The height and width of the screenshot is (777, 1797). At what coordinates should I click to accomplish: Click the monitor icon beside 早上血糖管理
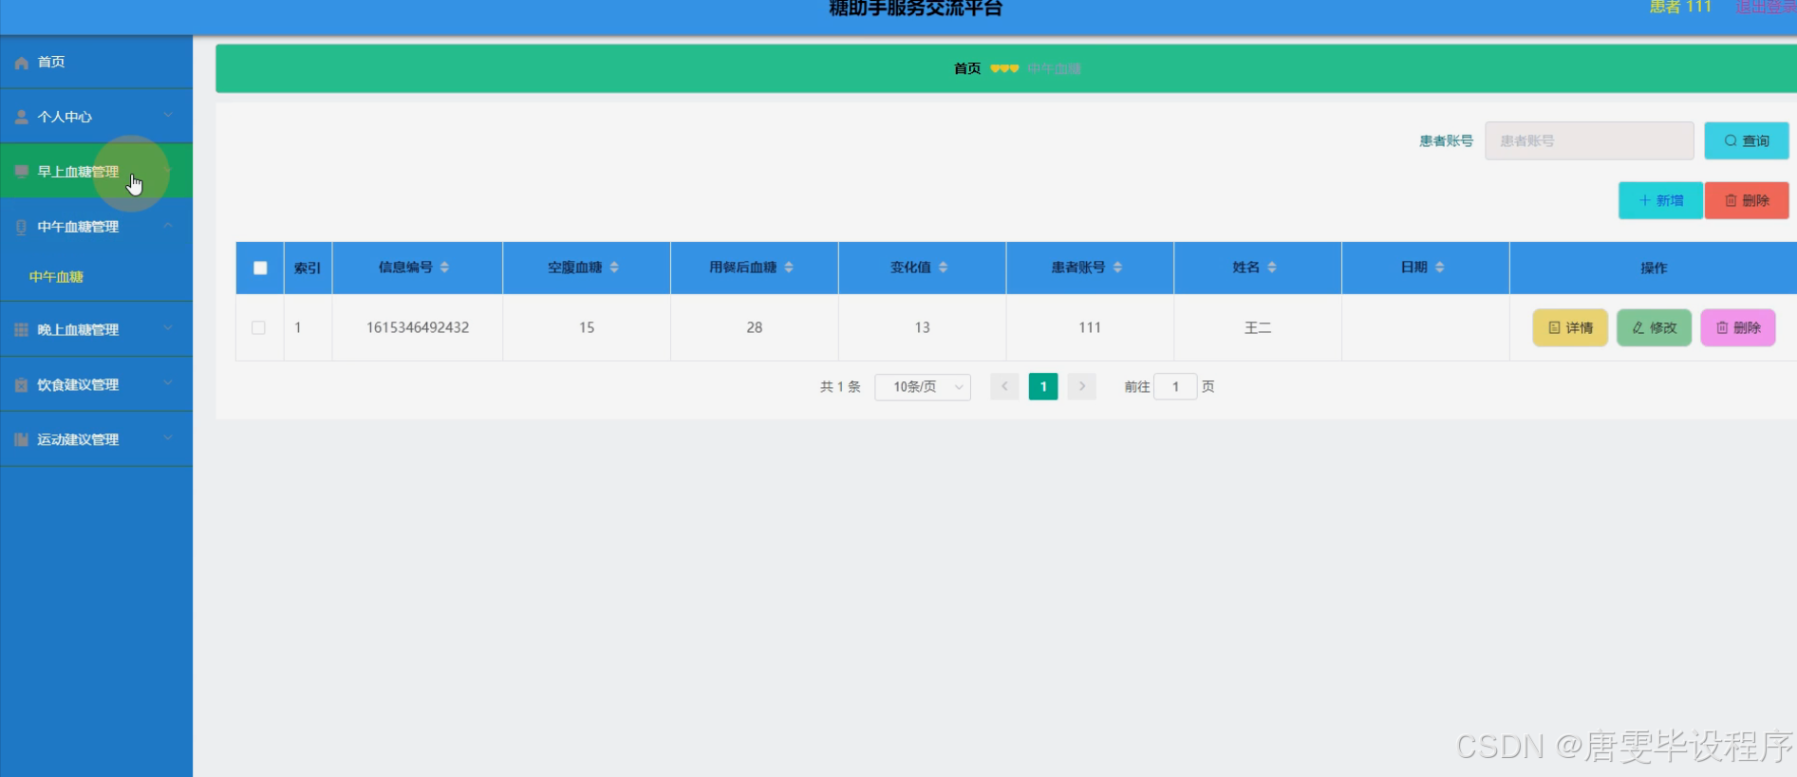coord(22,172)
